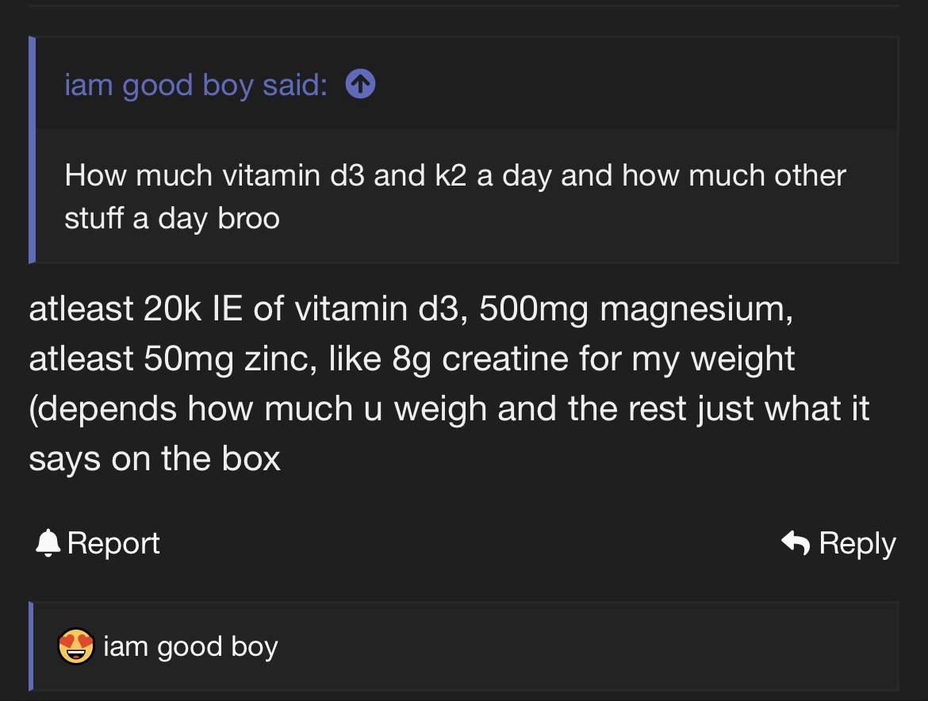Viewport: 928px width, 701px height.
Task: Click the last line "says on the box"
Action: (x=155, y=459)
